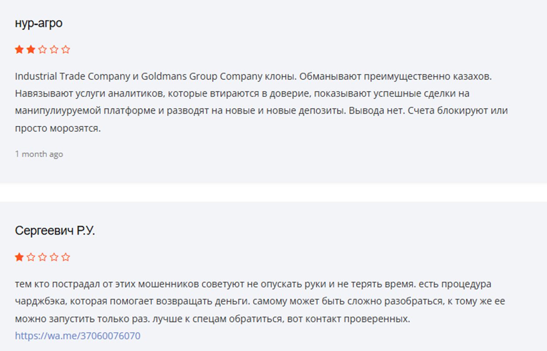The height and width of the screenshot is (351, 547).
Task: Click "просто морозятся" ending the first review
Action: point(58,129)
